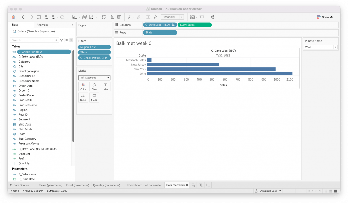Screen dimensions: 348x203
Task: Click the Duplicate Sheet toolbar icon
Action: click(84, 17)
